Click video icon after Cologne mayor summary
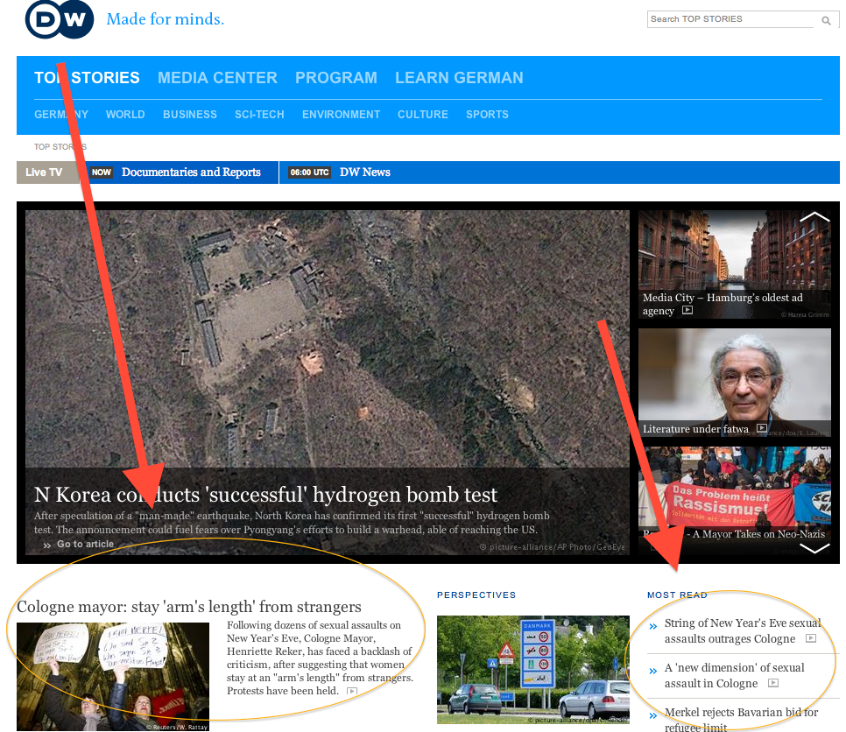Screen dimensions: 846x732 coord(352,691)
